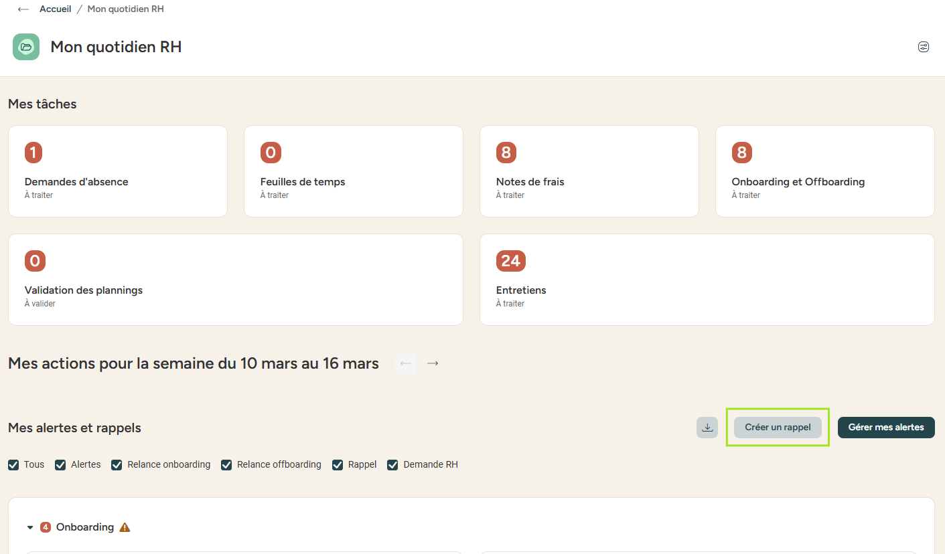
Task: Click the 1 badge on Demandes d'absence
Action: (x=33, y=153)
